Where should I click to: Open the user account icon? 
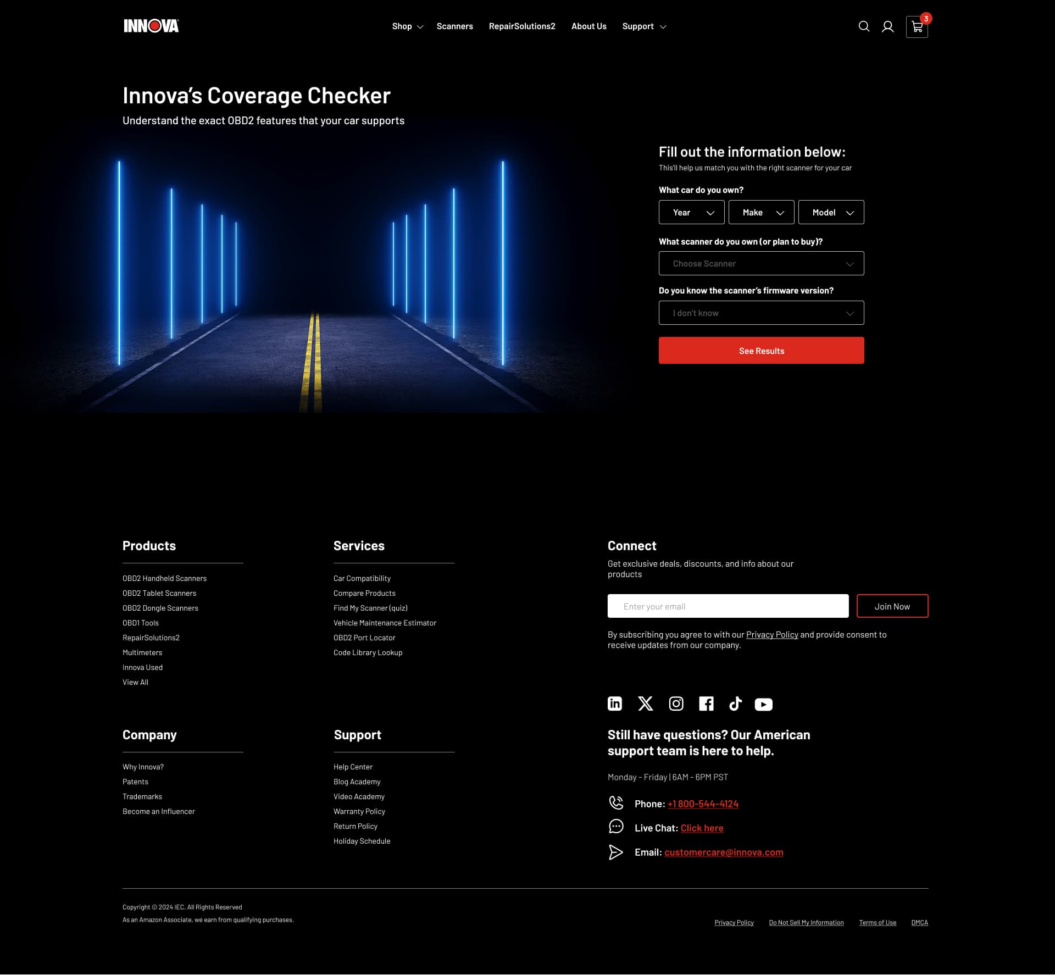click(x=887, y=26)
